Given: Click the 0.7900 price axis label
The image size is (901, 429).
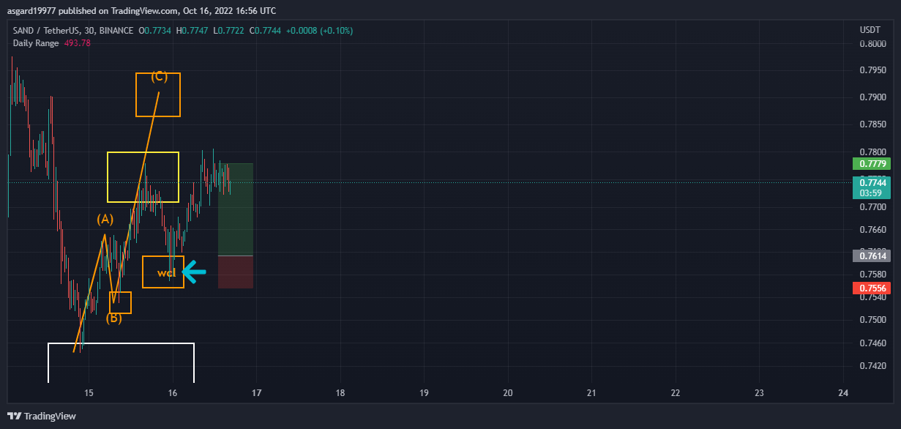Looking at the screenshot, I should point(872,98).
